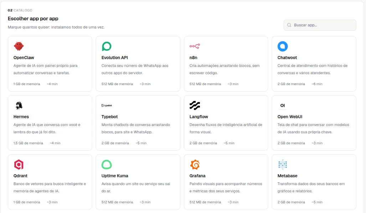Click "2 GB de memória" on Langflow card
Screen dimensions: 366x213
pyautogui.click(x=203, y=143)
